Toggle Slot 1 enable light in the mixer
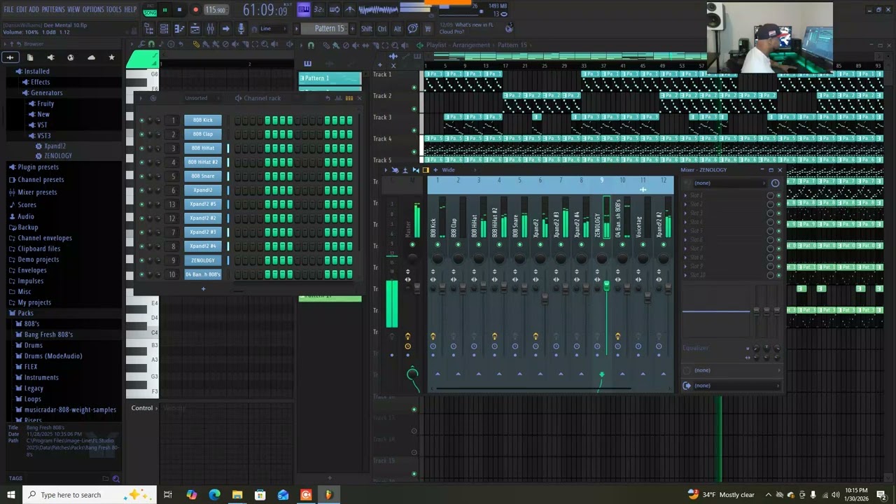The image size is (896, 504). coord(778,196)
